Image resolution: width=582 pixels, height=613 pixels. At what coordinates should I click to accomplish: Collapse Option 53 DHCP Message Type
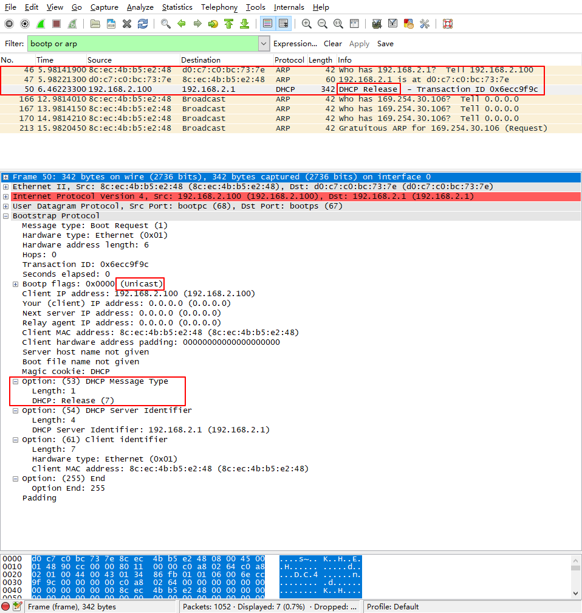15,381
